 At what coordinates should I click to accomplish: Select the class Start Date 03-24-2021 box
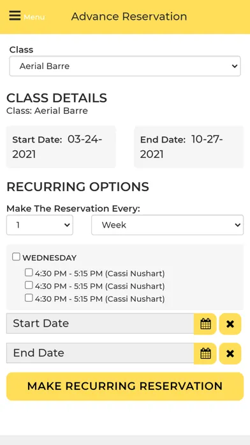[x=61, y=146]
